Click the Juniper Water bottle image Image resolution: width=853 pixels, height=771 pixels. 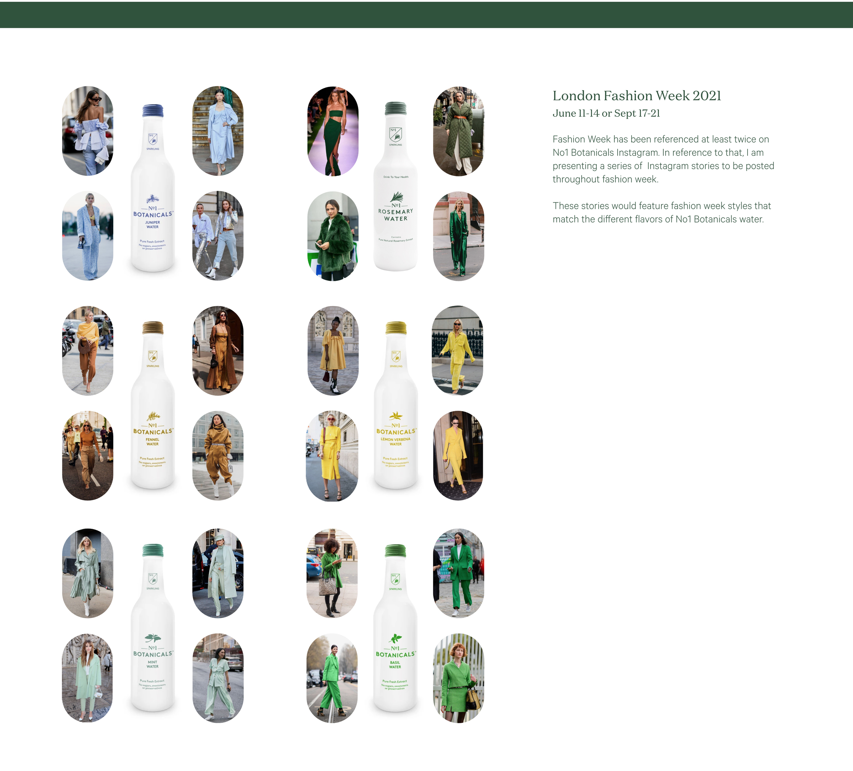coord(153,188)
